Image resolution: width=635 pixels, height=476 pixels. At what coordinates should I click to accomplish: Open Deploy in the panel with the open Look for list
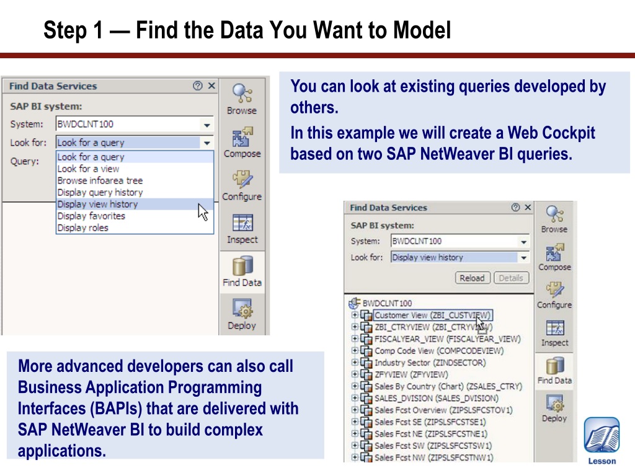click(242, 314)
